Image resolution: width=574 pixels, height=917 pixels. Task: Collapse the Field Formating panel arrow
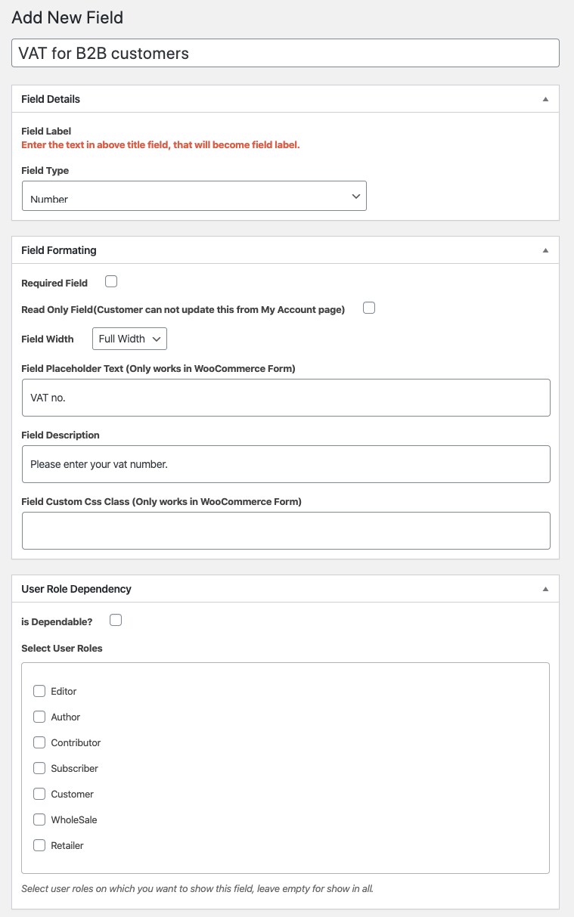(x=545, y=250)
